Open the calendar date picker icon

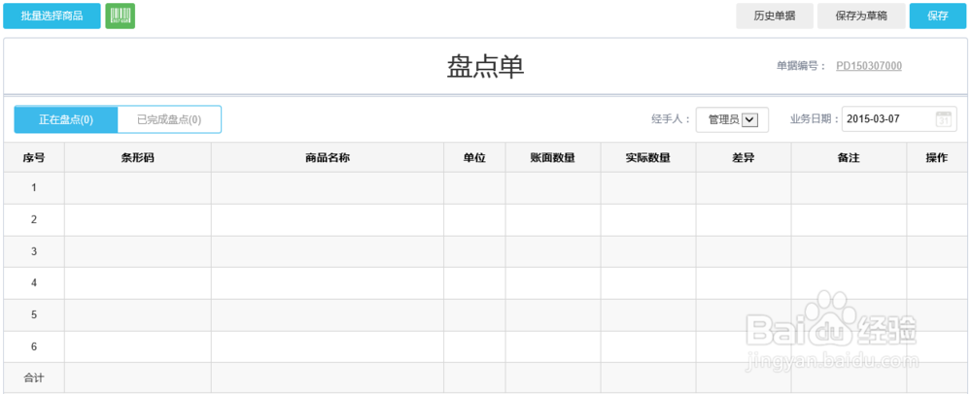[944, 119]
